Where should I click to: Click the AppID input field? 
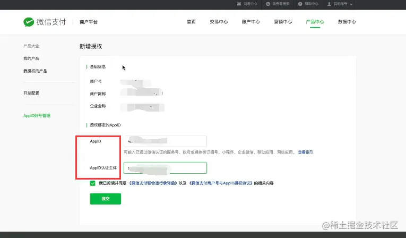[165, 141]
